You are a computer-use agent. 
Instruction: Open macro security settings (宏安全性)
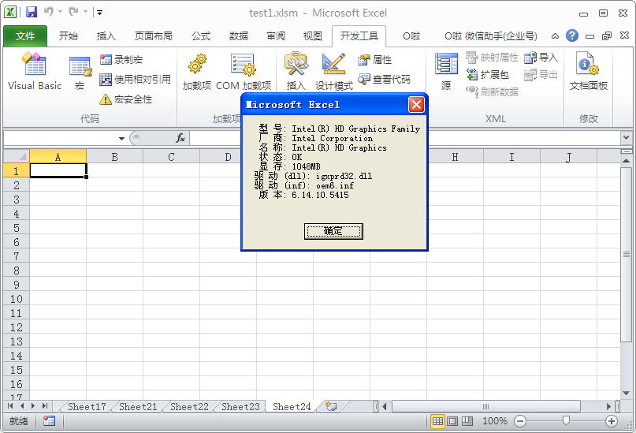(126, 99)
